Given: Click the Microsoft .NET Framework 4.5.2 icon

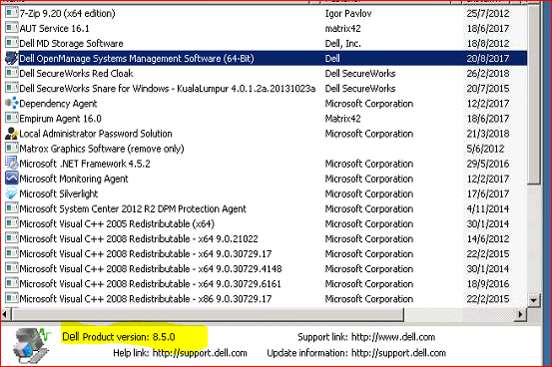Looking at the screenshot, I should coord(12,164).
